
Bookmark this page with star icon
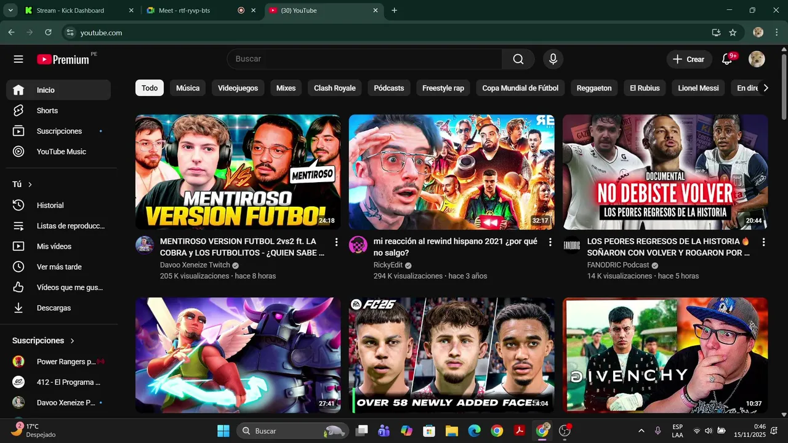(733, 33)
